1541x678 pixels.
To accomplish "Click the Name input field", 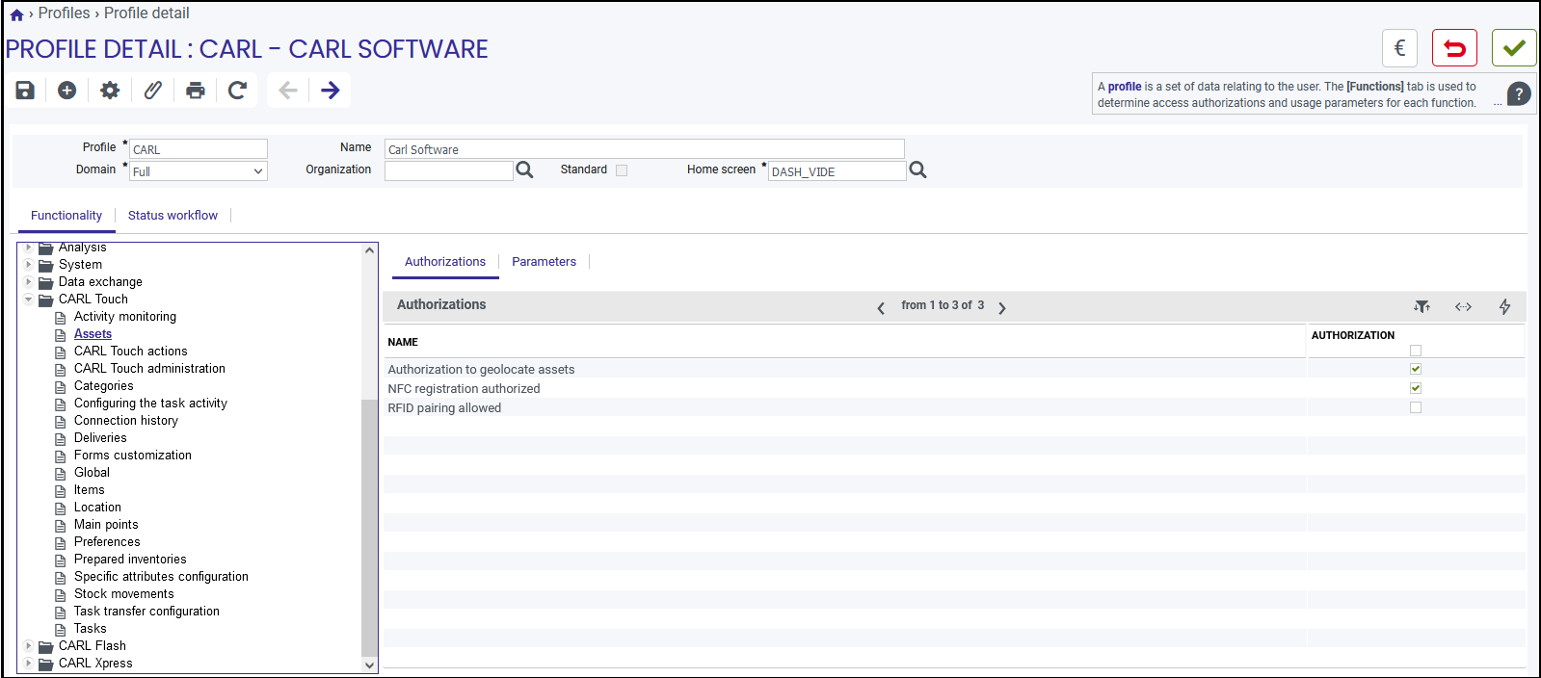I will [645, 149].
